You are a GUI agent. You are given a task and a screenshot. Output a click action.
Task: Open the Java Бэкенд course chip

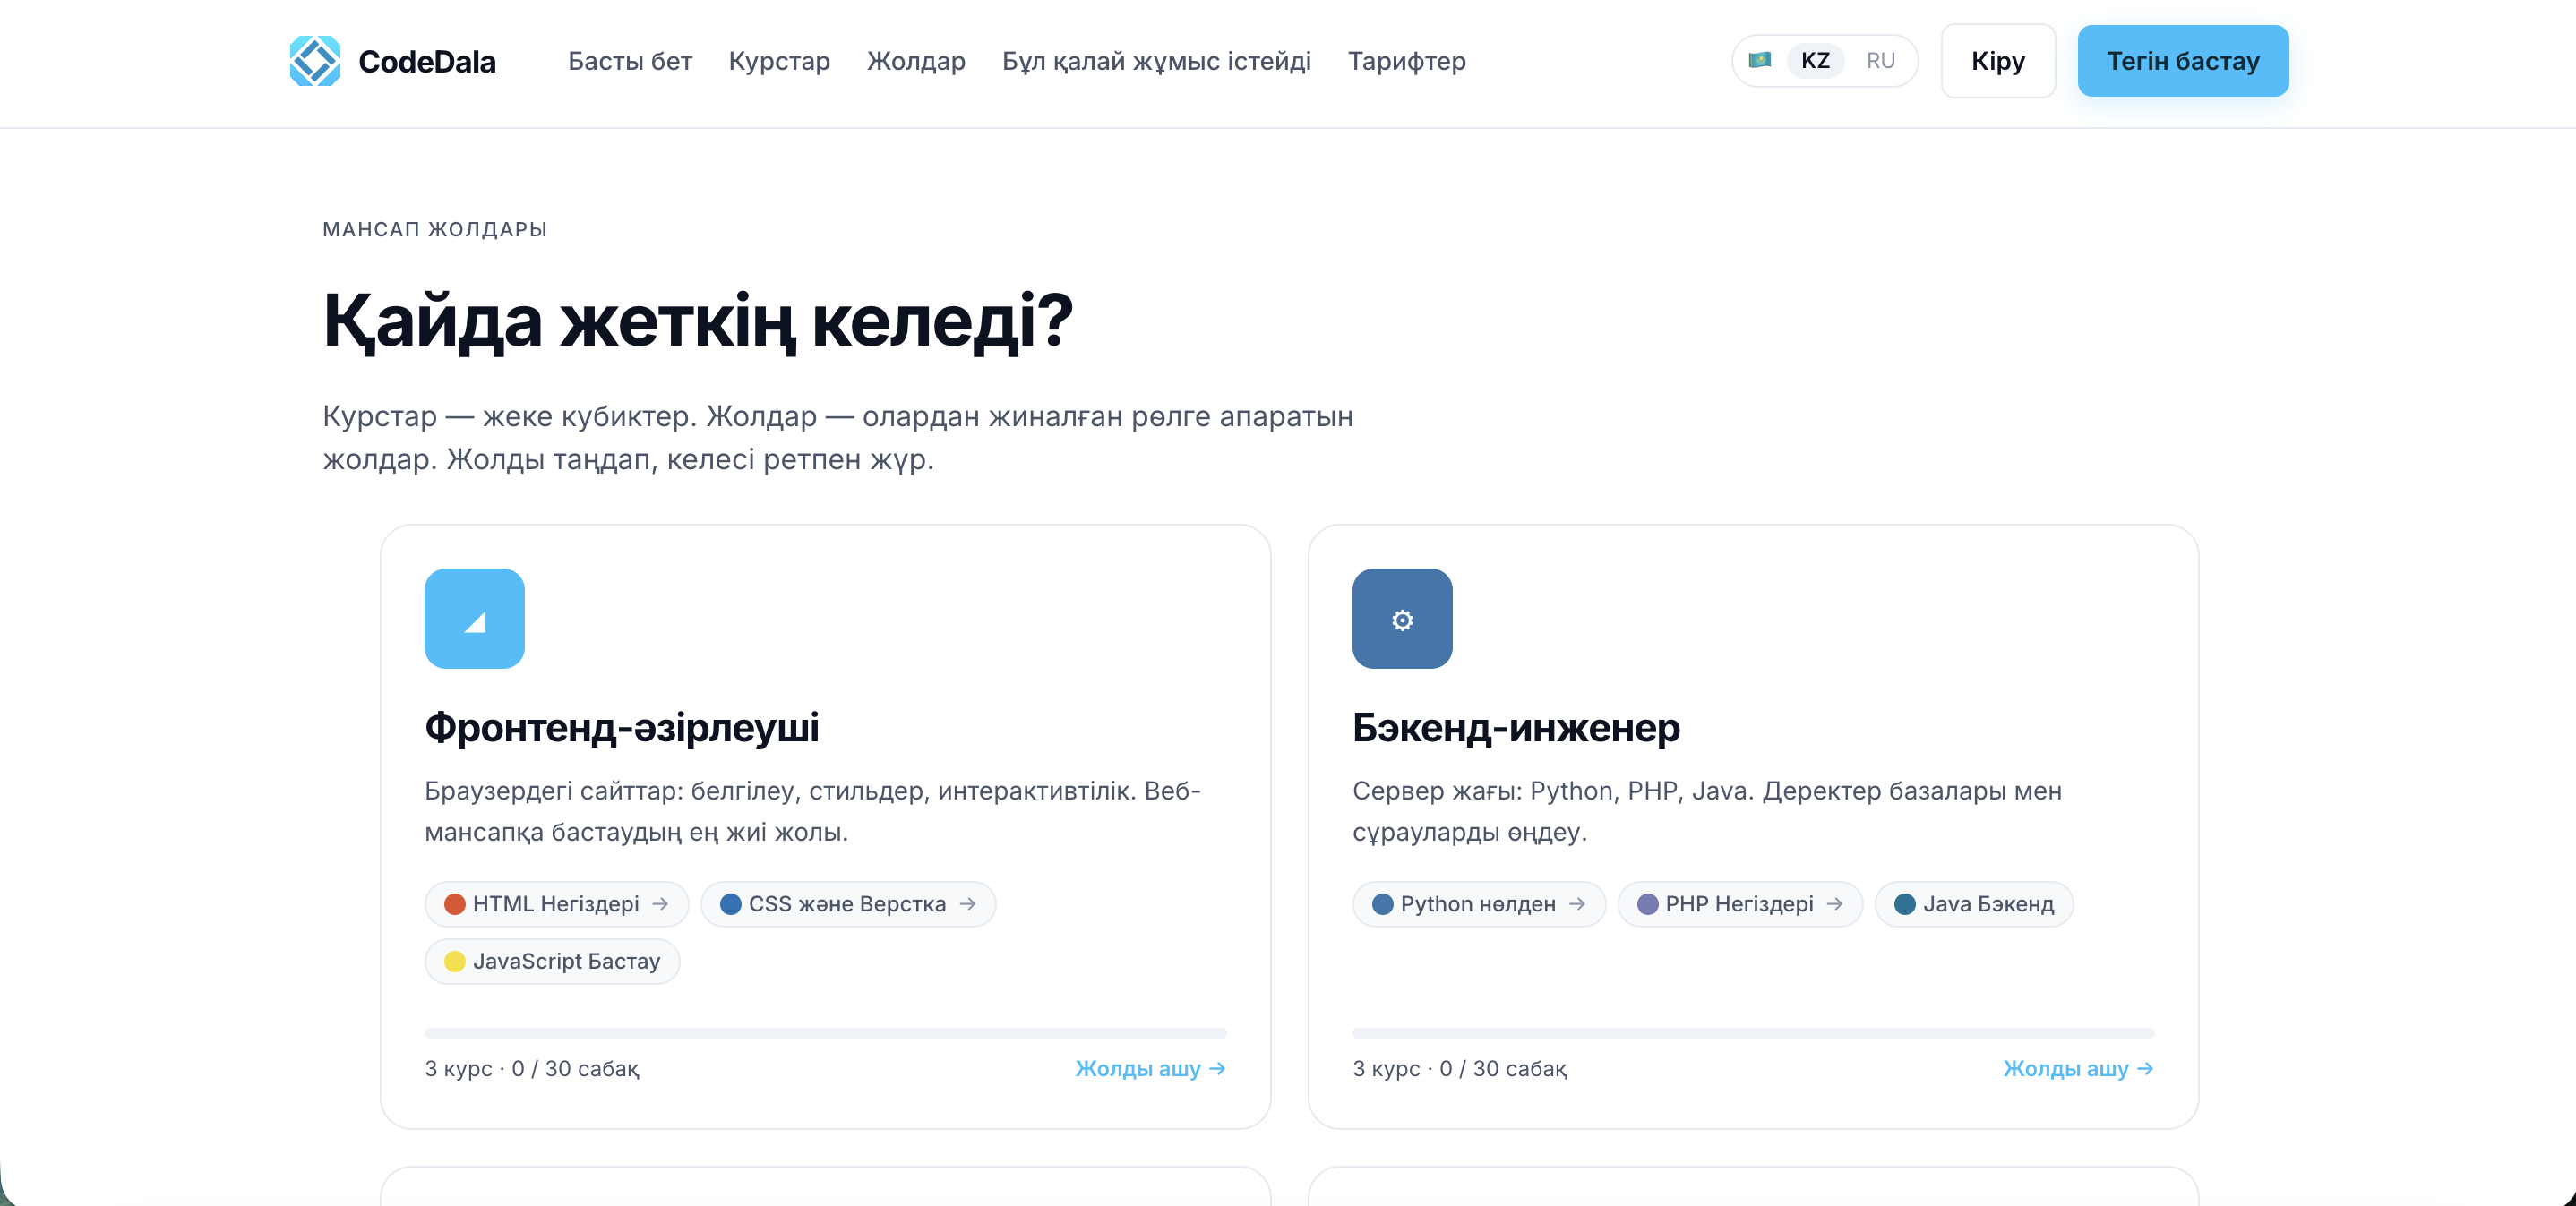[x=1974, y=904]
